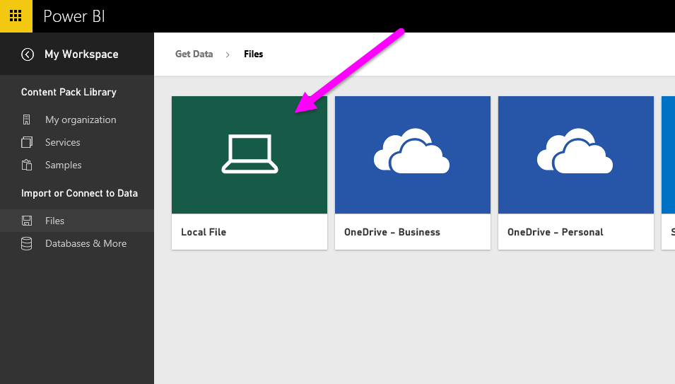The width and height of the screenshot is (675, 384).
Task: Click the OneDrive - Personal label
Action: 555,232
